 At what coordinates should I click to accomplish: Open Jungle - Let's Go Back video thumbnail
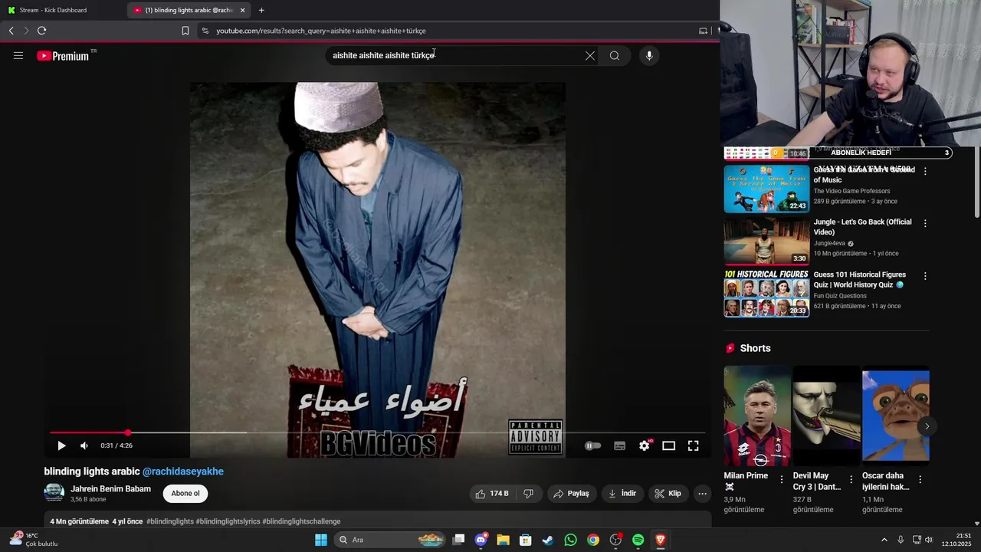(766, 241)
